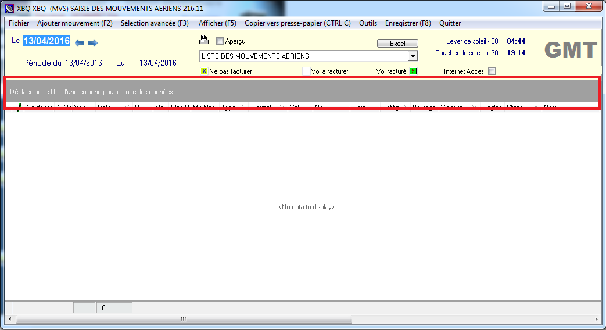
Task: Open the Visibilité column filter arrow
Action: (x=474, y=107)
